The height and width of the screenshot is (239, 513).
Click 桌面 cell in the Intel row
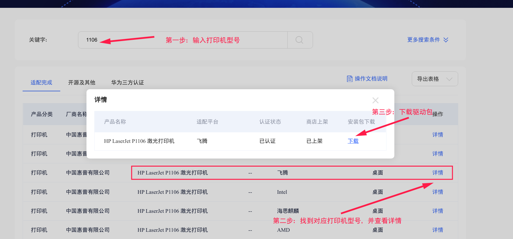tap(378, 192)
